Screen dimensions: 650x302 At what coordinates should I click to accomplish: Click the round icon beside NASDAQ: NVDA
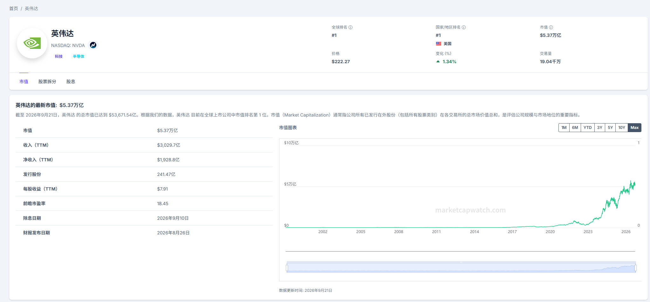click(x=93, y=45)
